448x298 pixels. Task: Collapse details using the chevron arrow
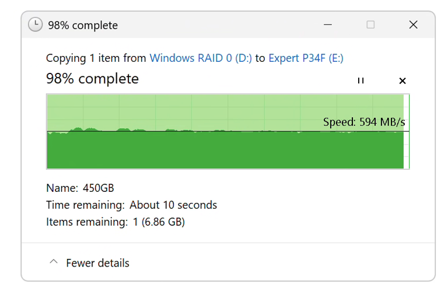point(54,262)
